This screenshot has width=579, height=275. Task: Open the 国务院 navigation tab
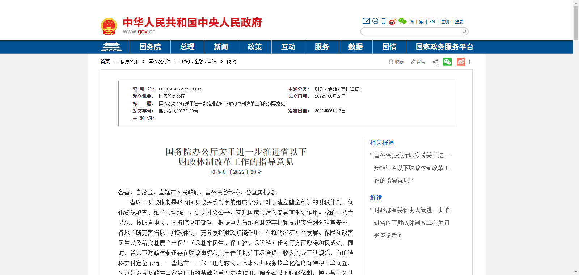[150, 47]
